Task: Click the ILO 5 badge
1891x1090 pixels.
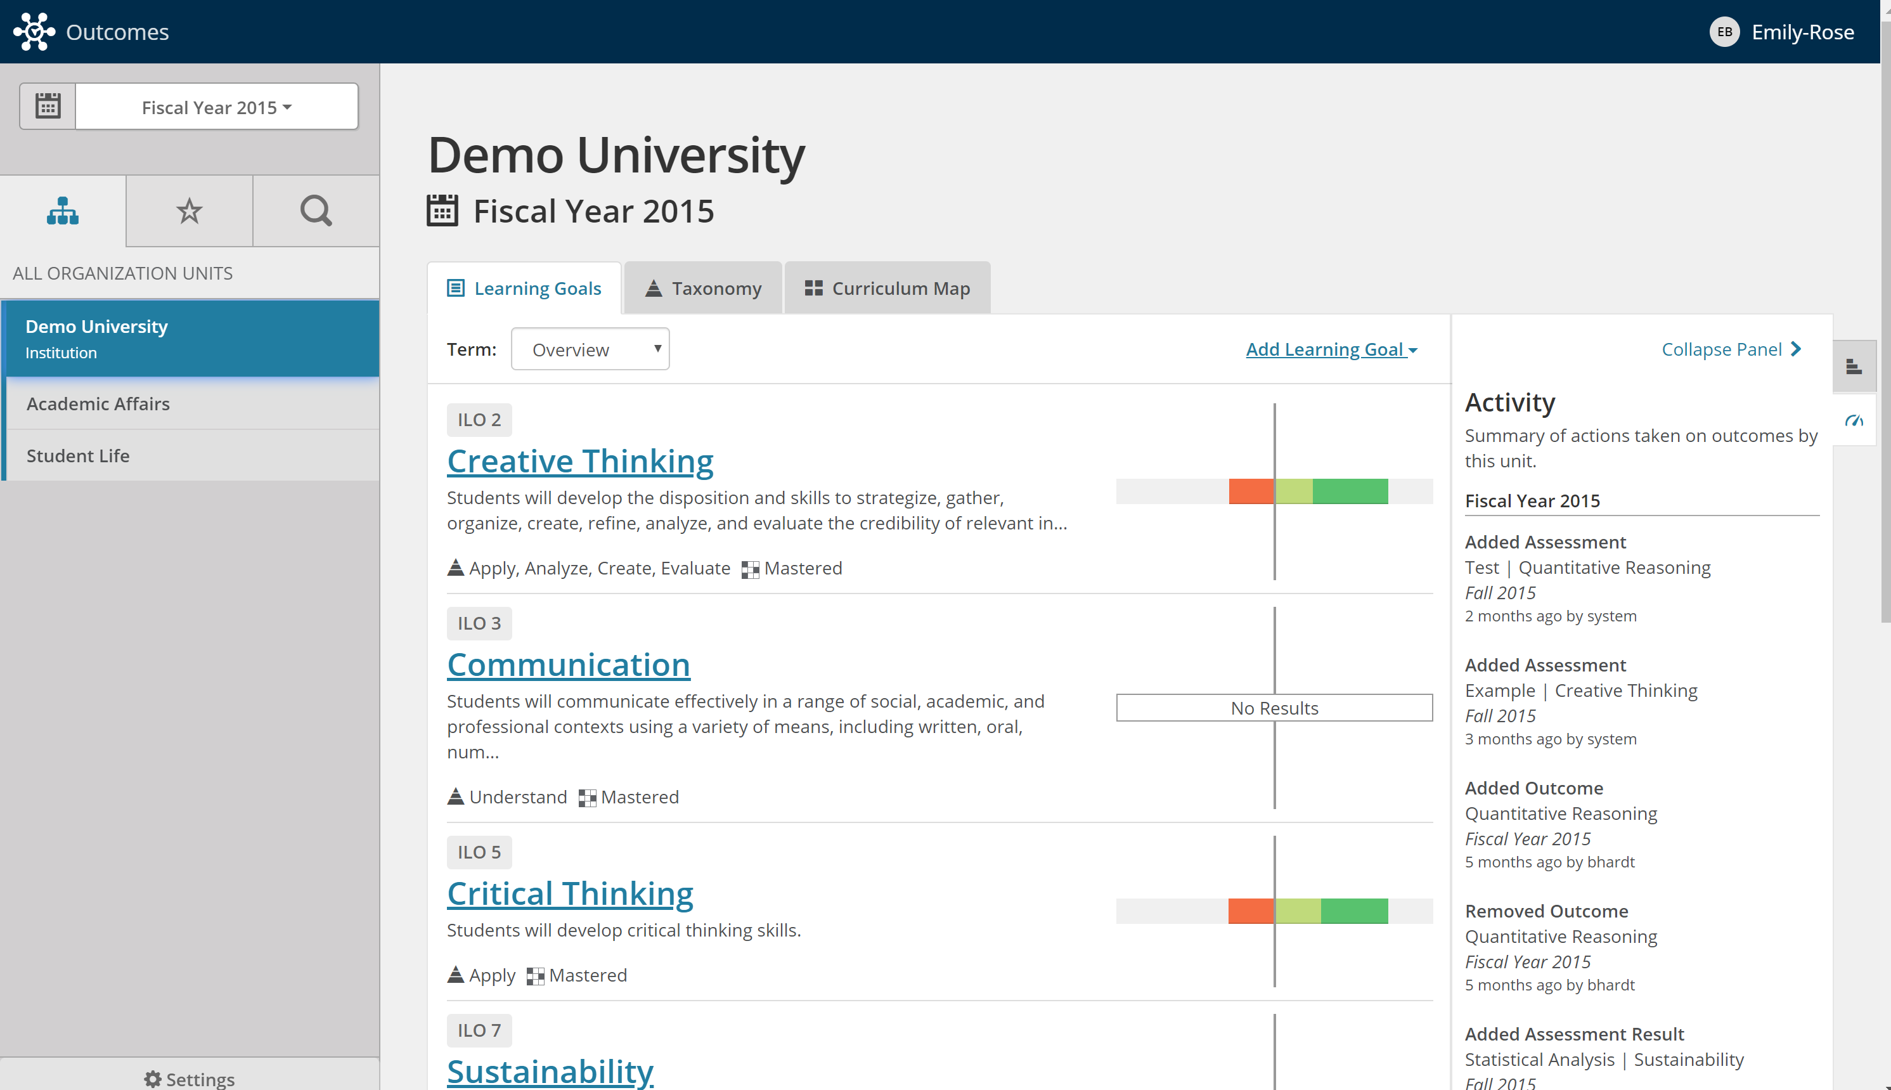Action: [479, 853]
